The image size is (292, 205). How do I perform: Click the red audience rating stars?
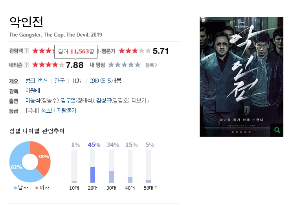coord(43,51)
